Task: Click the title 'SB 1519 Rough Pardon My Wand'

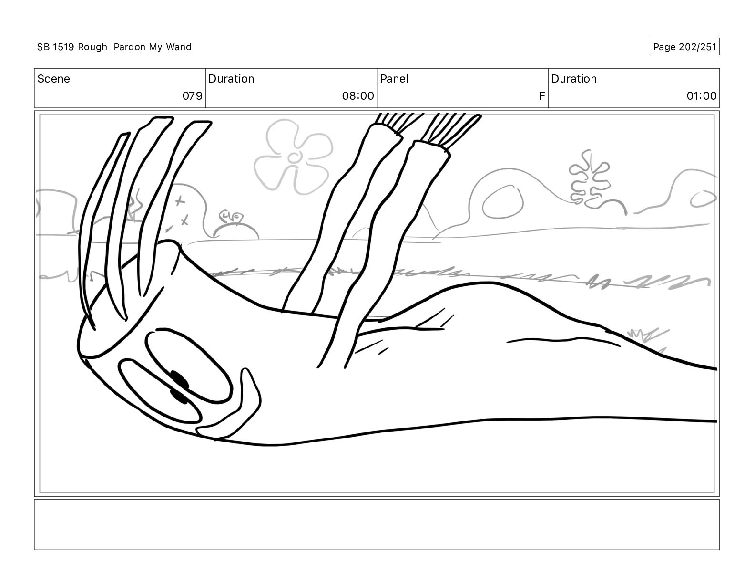Action: [x=114, y=47]
